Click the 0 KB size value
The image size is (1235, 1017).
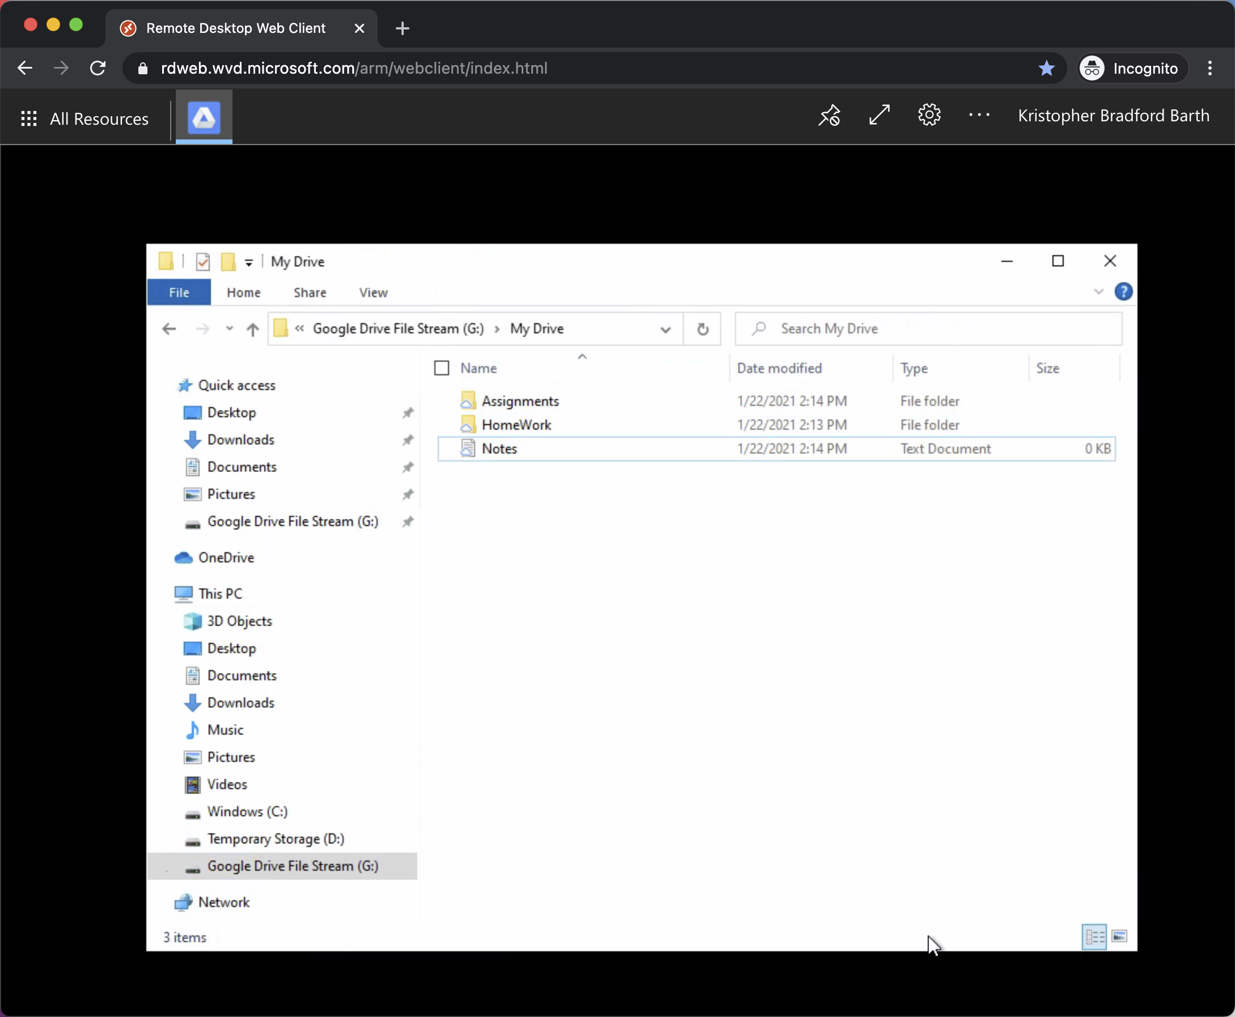[1097, 449]
